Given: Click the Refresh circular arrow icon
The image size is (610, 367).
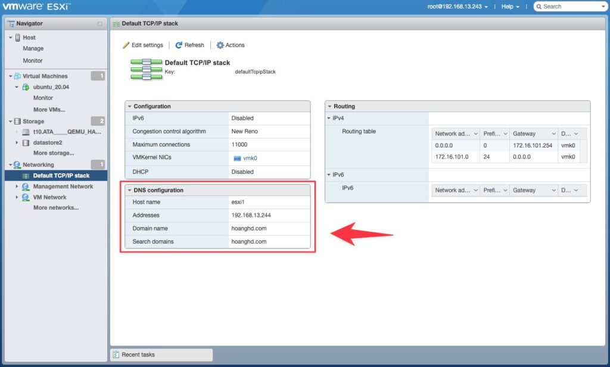Looking at the screenshot, I should [179, 45].
